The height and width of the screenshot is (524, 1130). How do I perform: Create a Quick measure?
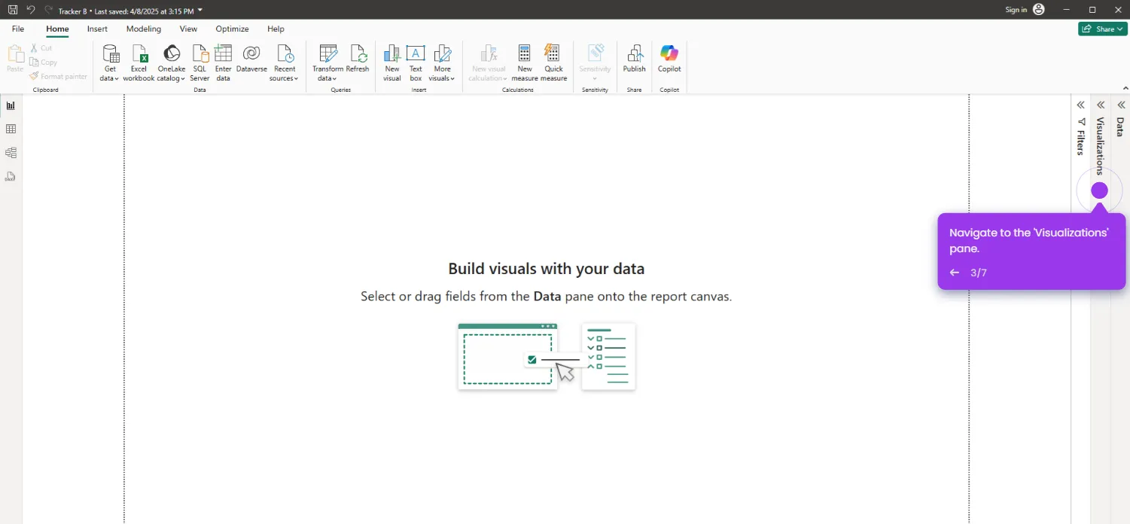point(553,63)
